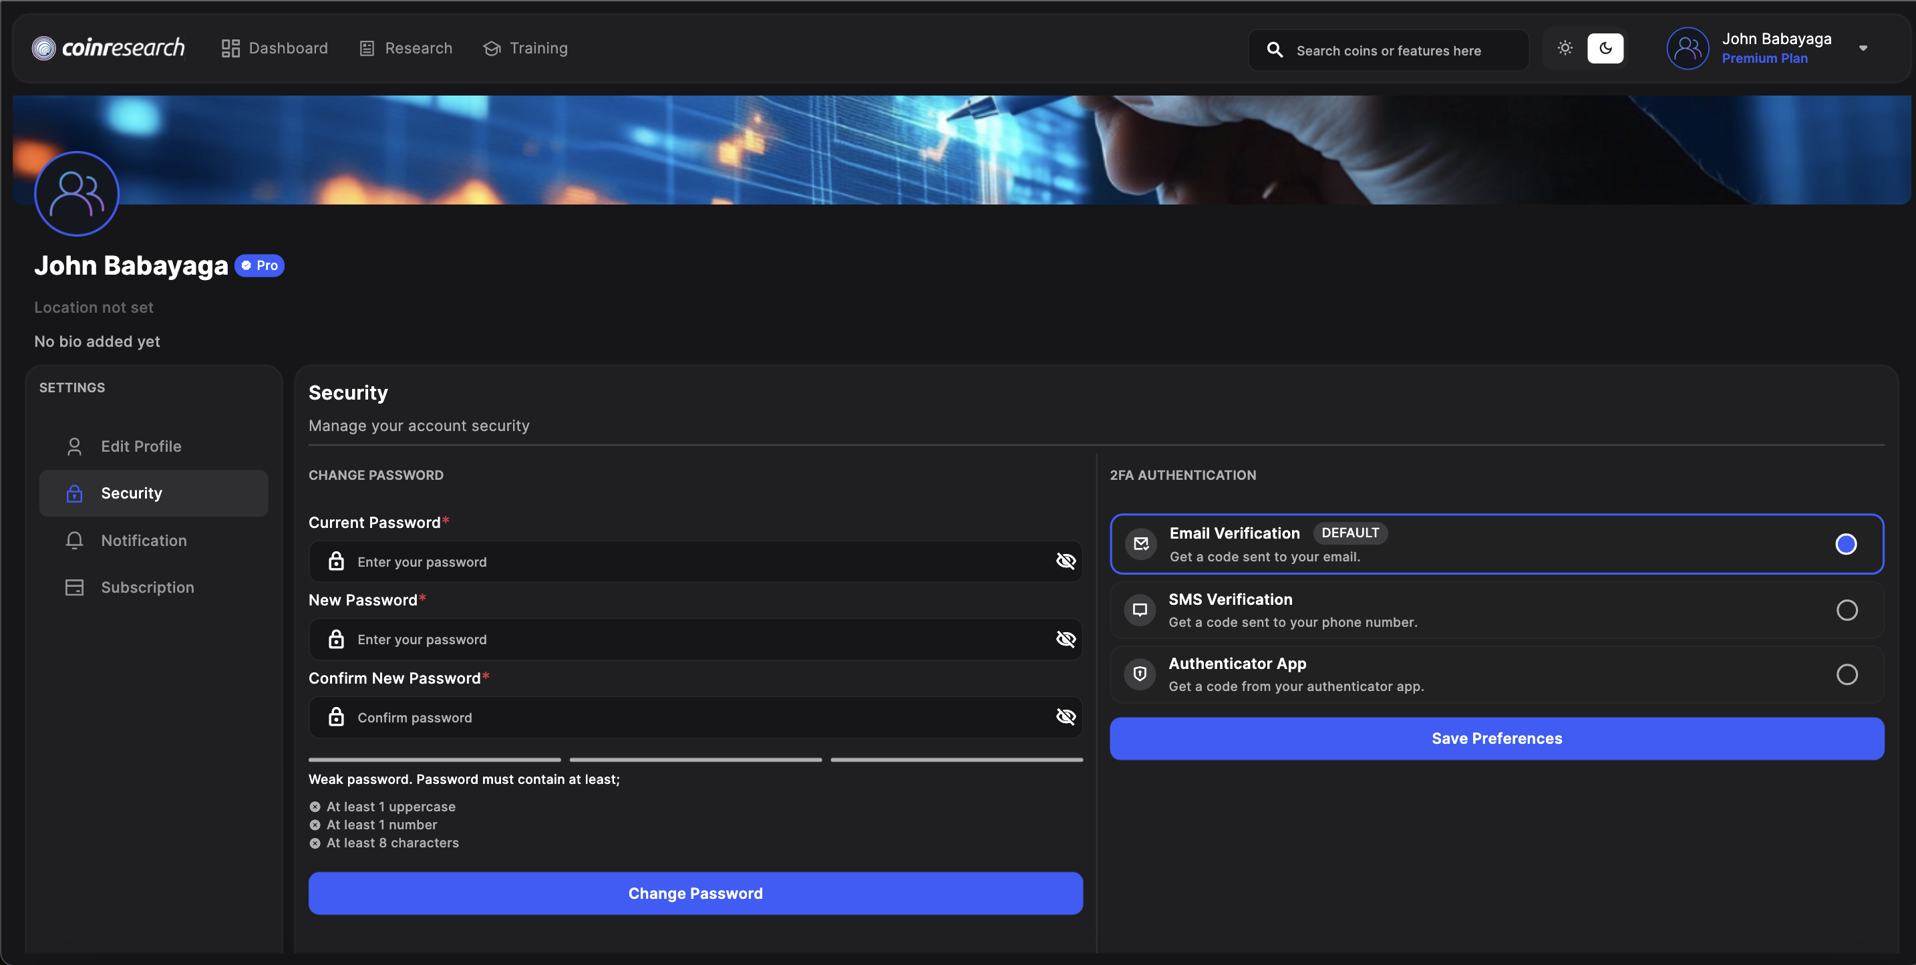
Task: Focus the Current Password input field
Action: (x=695, y=562)
